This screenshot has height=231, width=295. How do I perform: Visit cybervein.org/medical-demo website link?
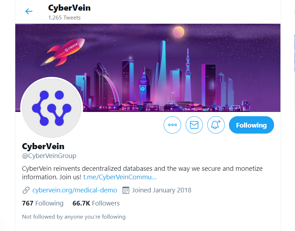point(75,190)
